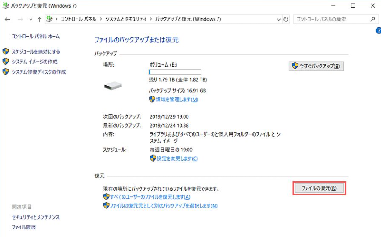Image resolution: width=381 pixels, height=237 pixels.
Task: Expand chevron after コントロール パネル breadcrumb
Action: point(102,20)
